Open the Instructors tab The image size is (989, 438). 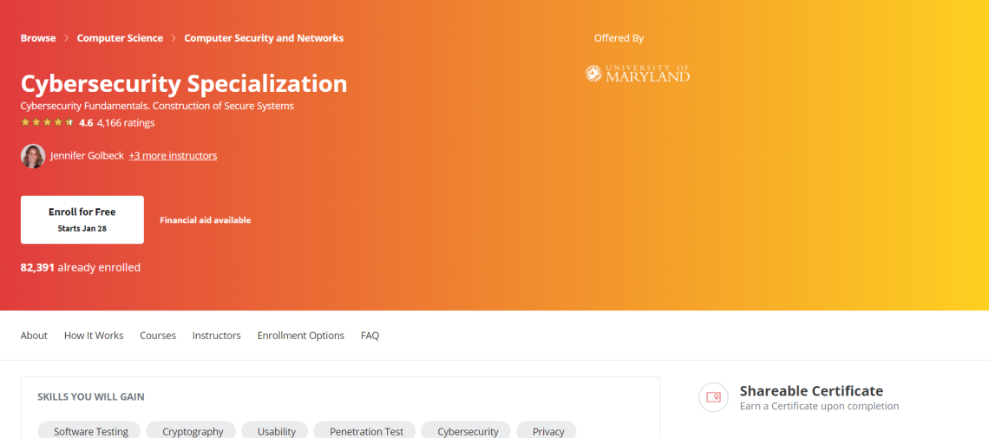point(216,336)
